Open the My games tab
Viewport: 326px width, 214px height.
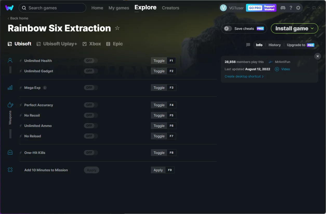[119, 8]
